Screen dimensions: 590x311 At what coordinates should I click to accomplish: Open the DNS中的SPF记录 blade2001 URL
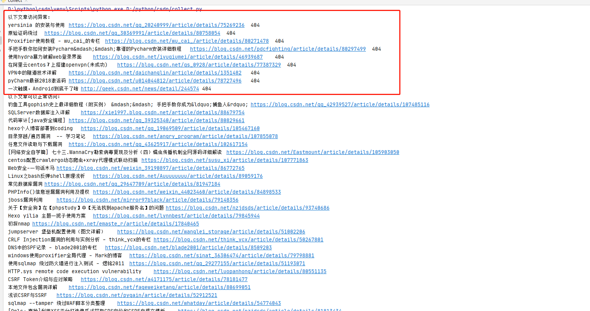pyautogui.click(x=188, y=247)
